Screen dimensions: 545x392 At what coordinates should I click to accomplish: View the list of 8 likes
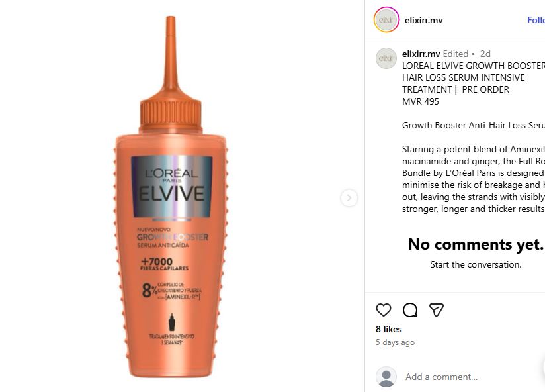tap(389, 329)
